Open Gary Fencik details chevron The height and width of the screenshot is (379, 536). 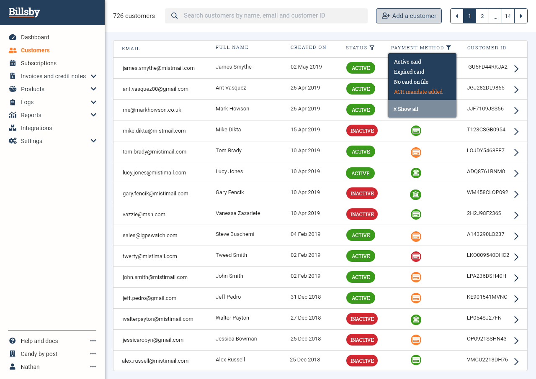pyautogui.click(x=516, y=194)
